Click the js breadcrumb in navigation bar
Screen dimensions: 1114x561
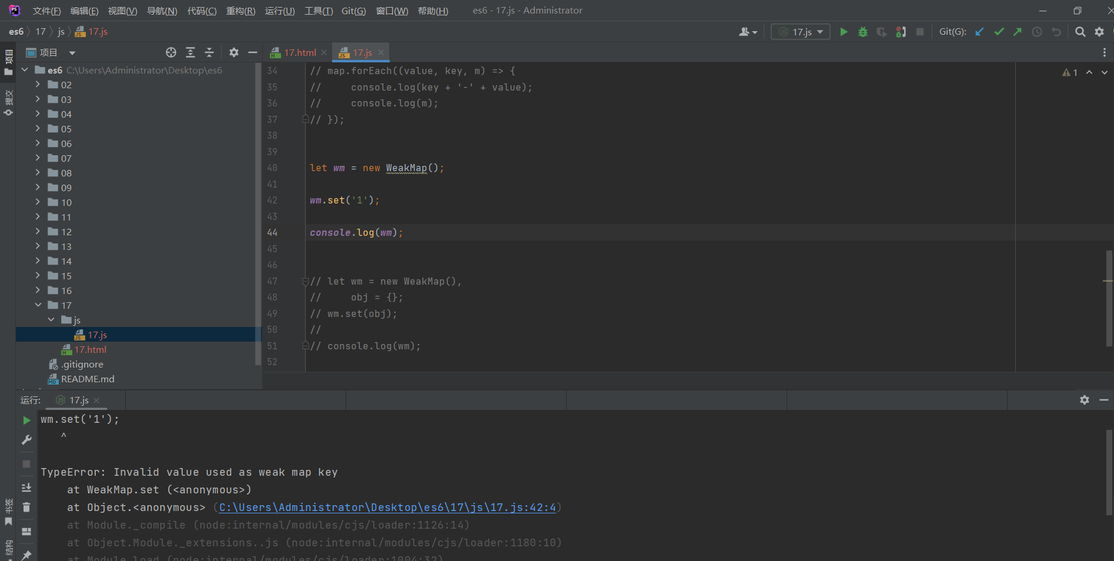[x=61, y=32]
